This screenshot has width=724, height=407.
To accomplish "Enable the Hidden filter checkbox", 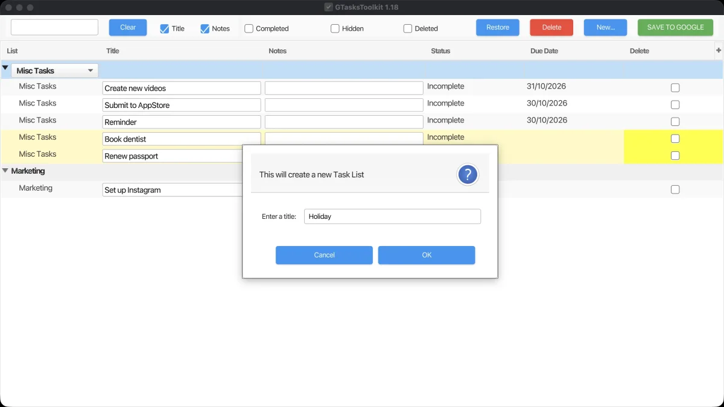I will [x=335, y=28].
